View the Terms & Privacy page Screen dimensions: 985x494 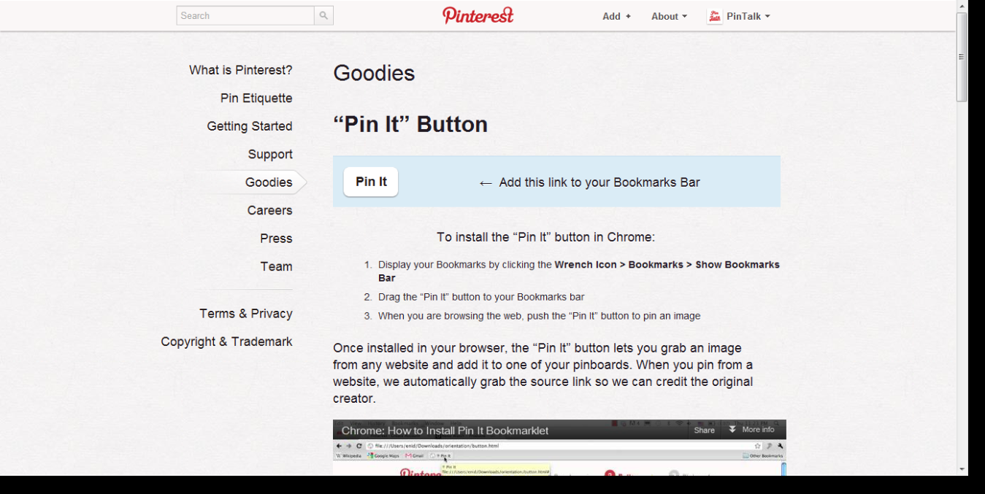coord(245,313)
